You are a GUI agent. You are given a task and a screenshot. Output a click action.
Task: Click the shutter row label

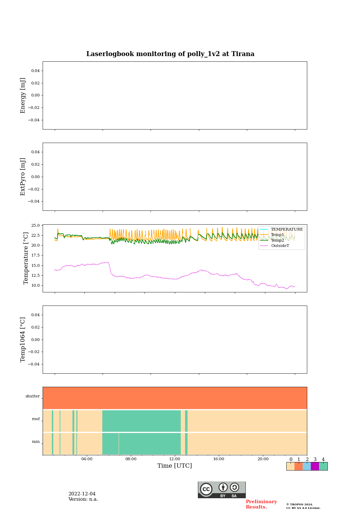[x=33, y=396]
